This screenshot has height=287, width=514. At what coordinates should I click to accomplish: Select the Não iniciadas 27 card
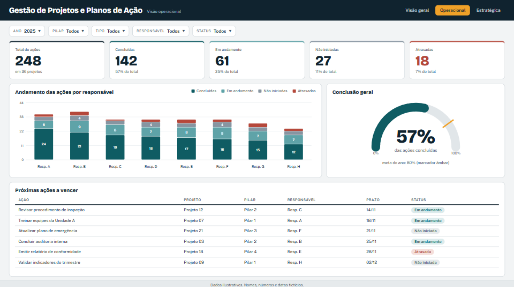point(357,60)
